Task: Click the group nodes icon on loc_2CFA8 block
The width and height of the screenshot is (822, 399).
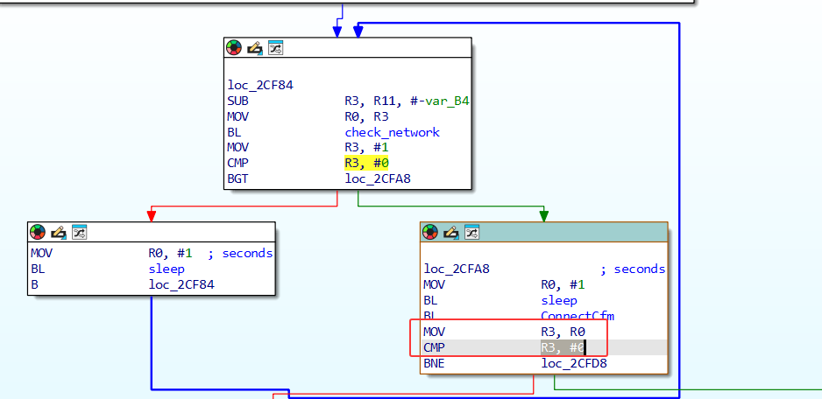Action: [471, 232]
